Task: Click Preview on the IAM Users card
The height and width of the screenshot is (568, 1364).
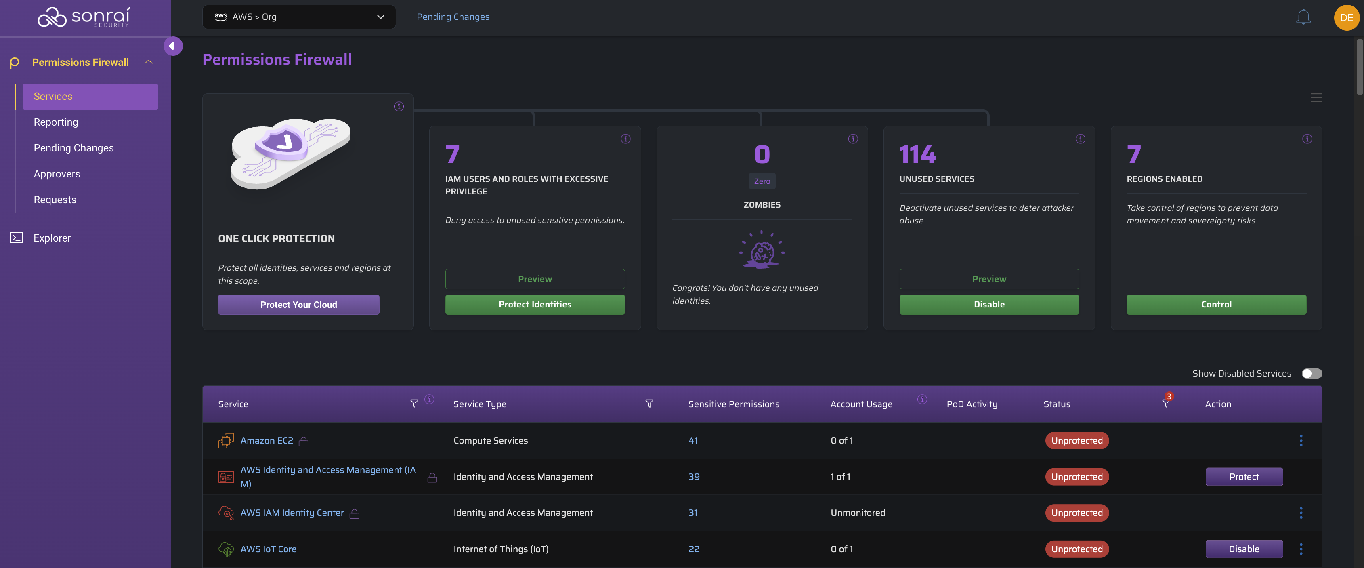Action: (x=535, y=279)
